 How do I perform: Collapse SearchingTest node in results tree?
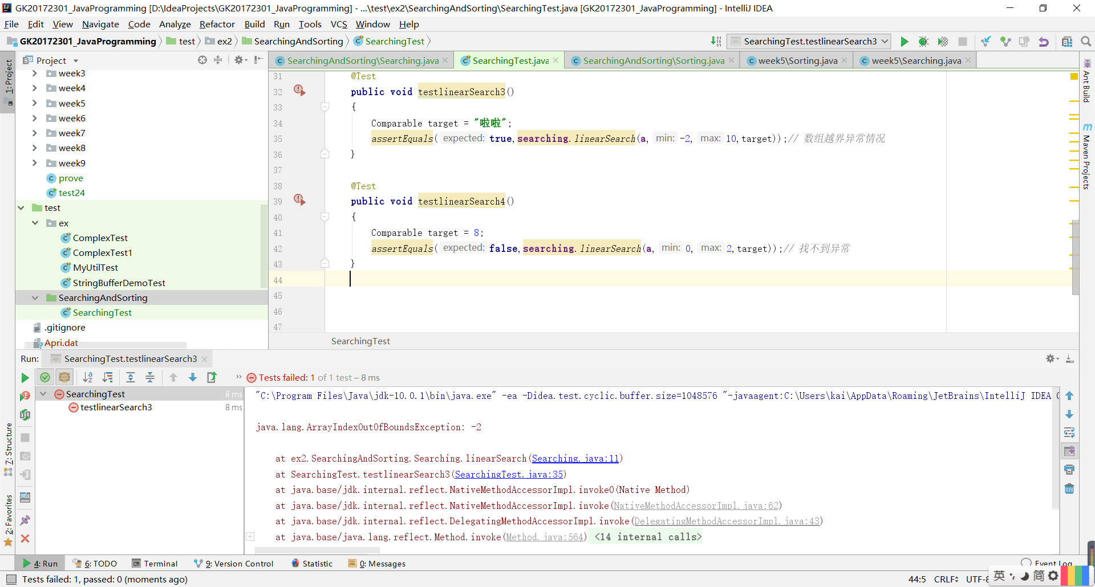(x=43, y=394)
